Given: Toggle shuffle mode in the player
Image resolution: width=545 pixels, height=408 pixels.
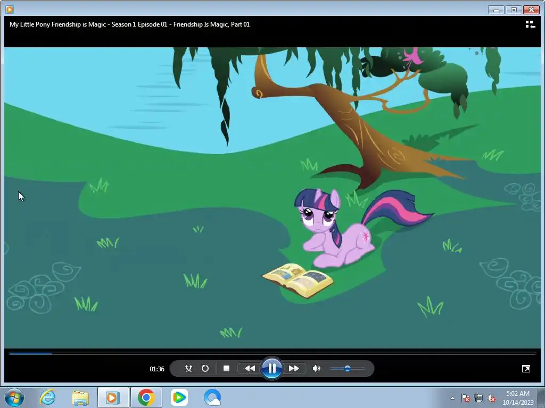Looking at the screenshot, I should coord(188,369).
